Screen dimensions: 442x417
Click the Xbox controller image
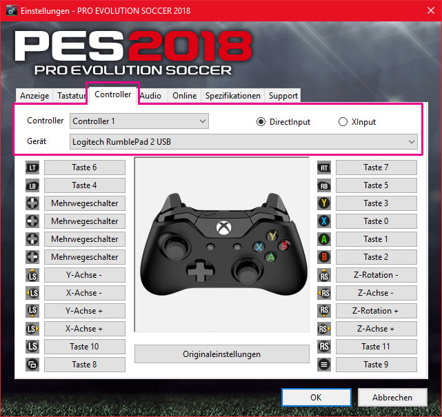(223, 244)
